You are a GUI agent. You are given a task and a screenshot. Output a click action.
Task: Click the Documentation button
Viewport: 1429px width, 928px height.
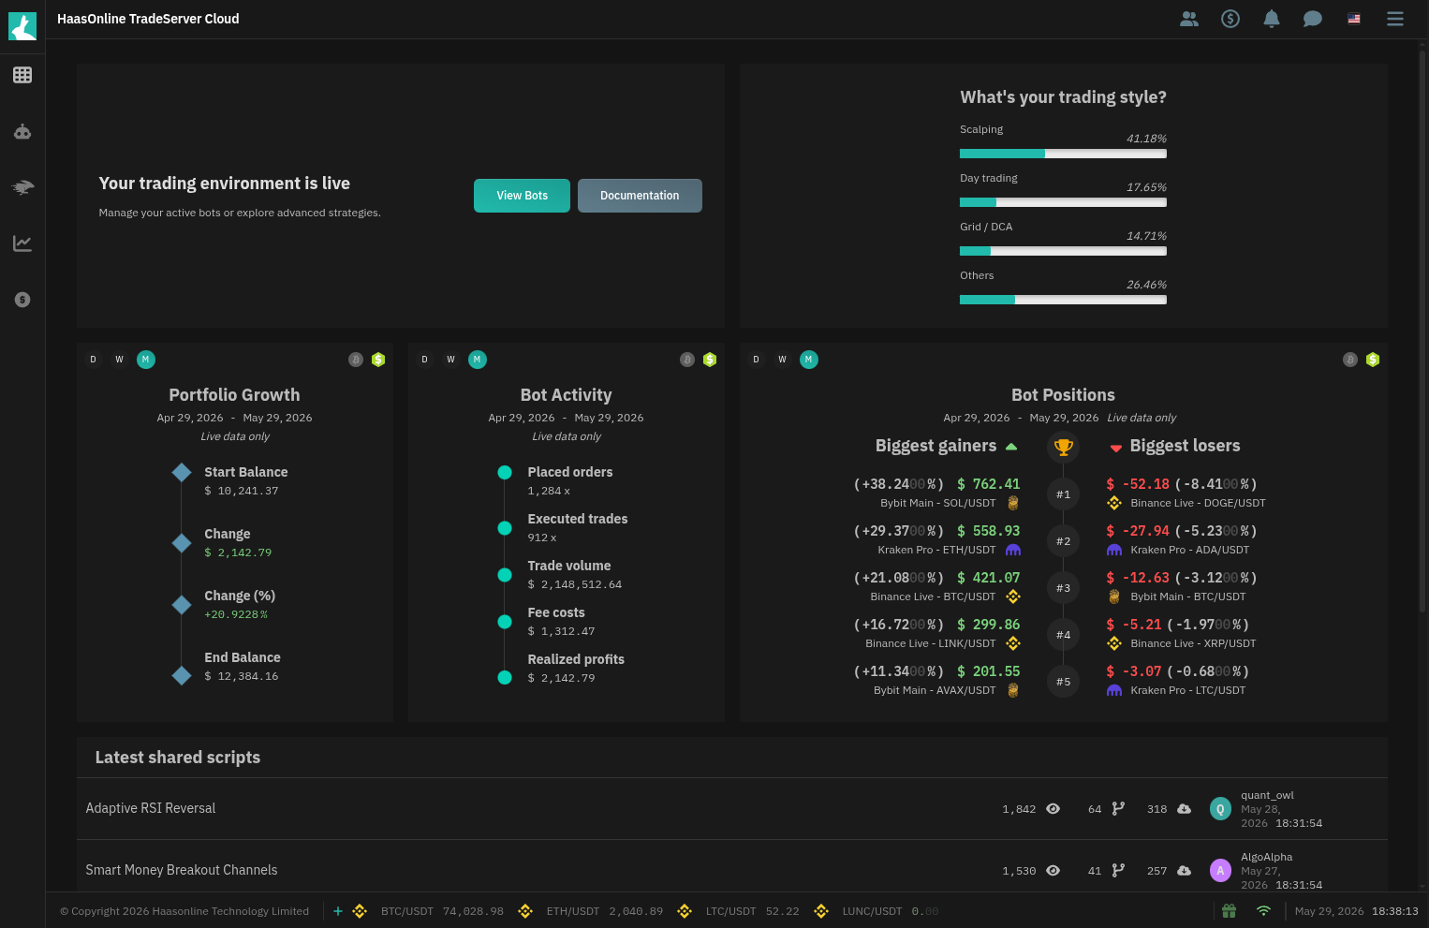640,196
